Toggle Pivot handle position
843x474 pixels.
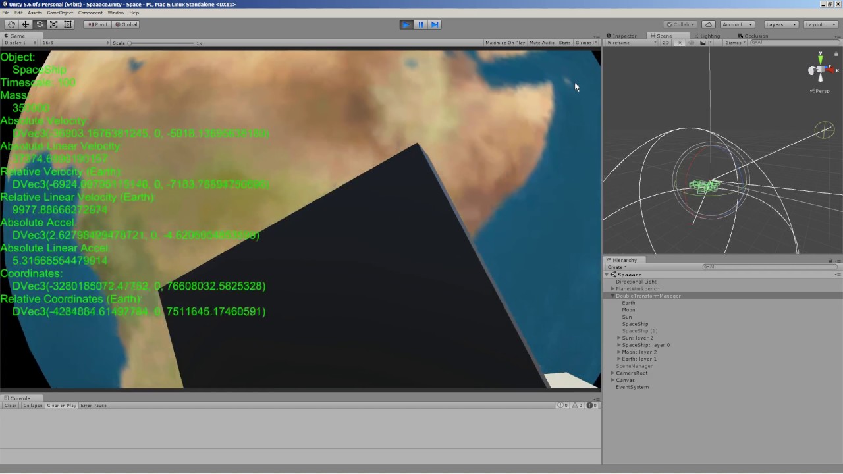(97, 24)
